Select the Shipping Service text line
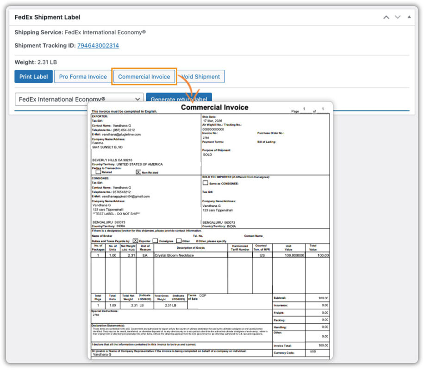 [x=80, y=32]
